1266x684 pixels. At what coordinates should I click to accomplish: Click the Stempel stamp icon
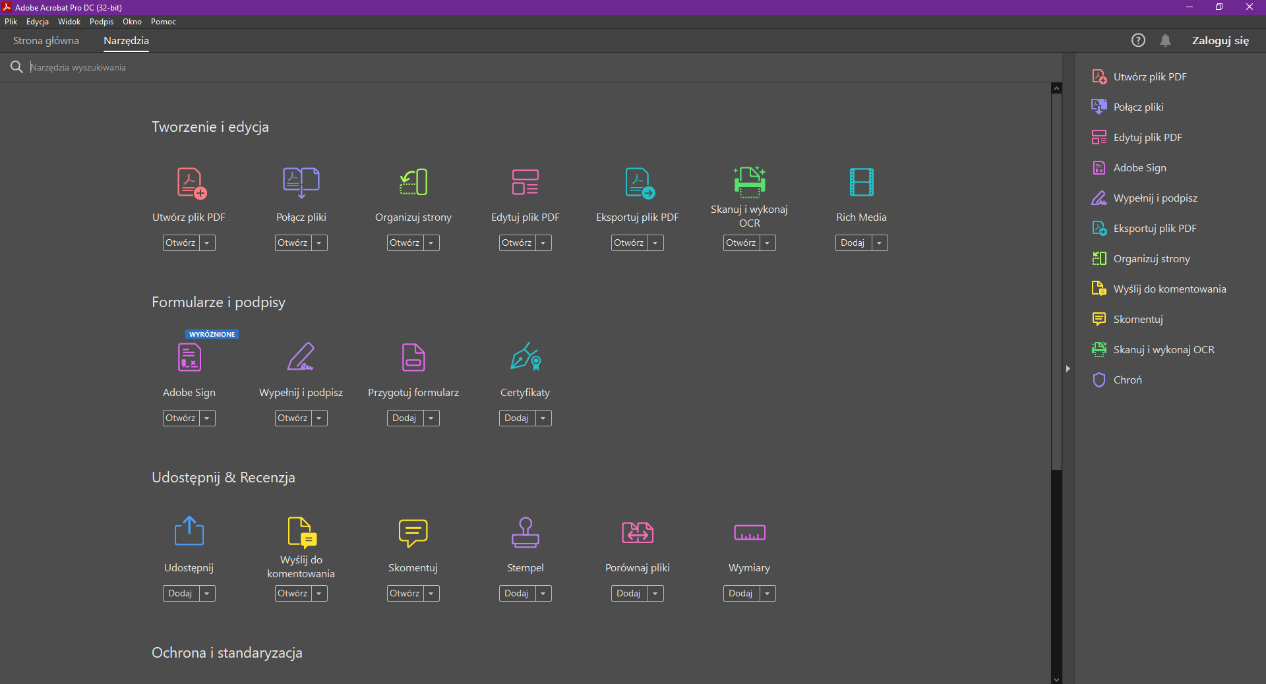(526, 532)
